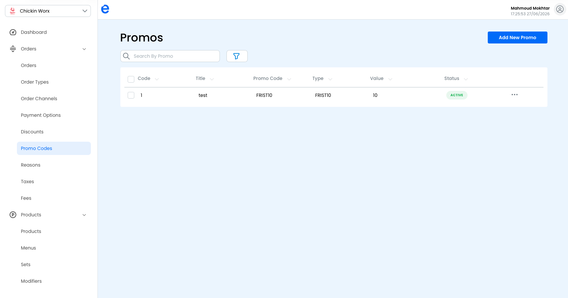Open Products sub-item in sidebar

tap(31, 231)
